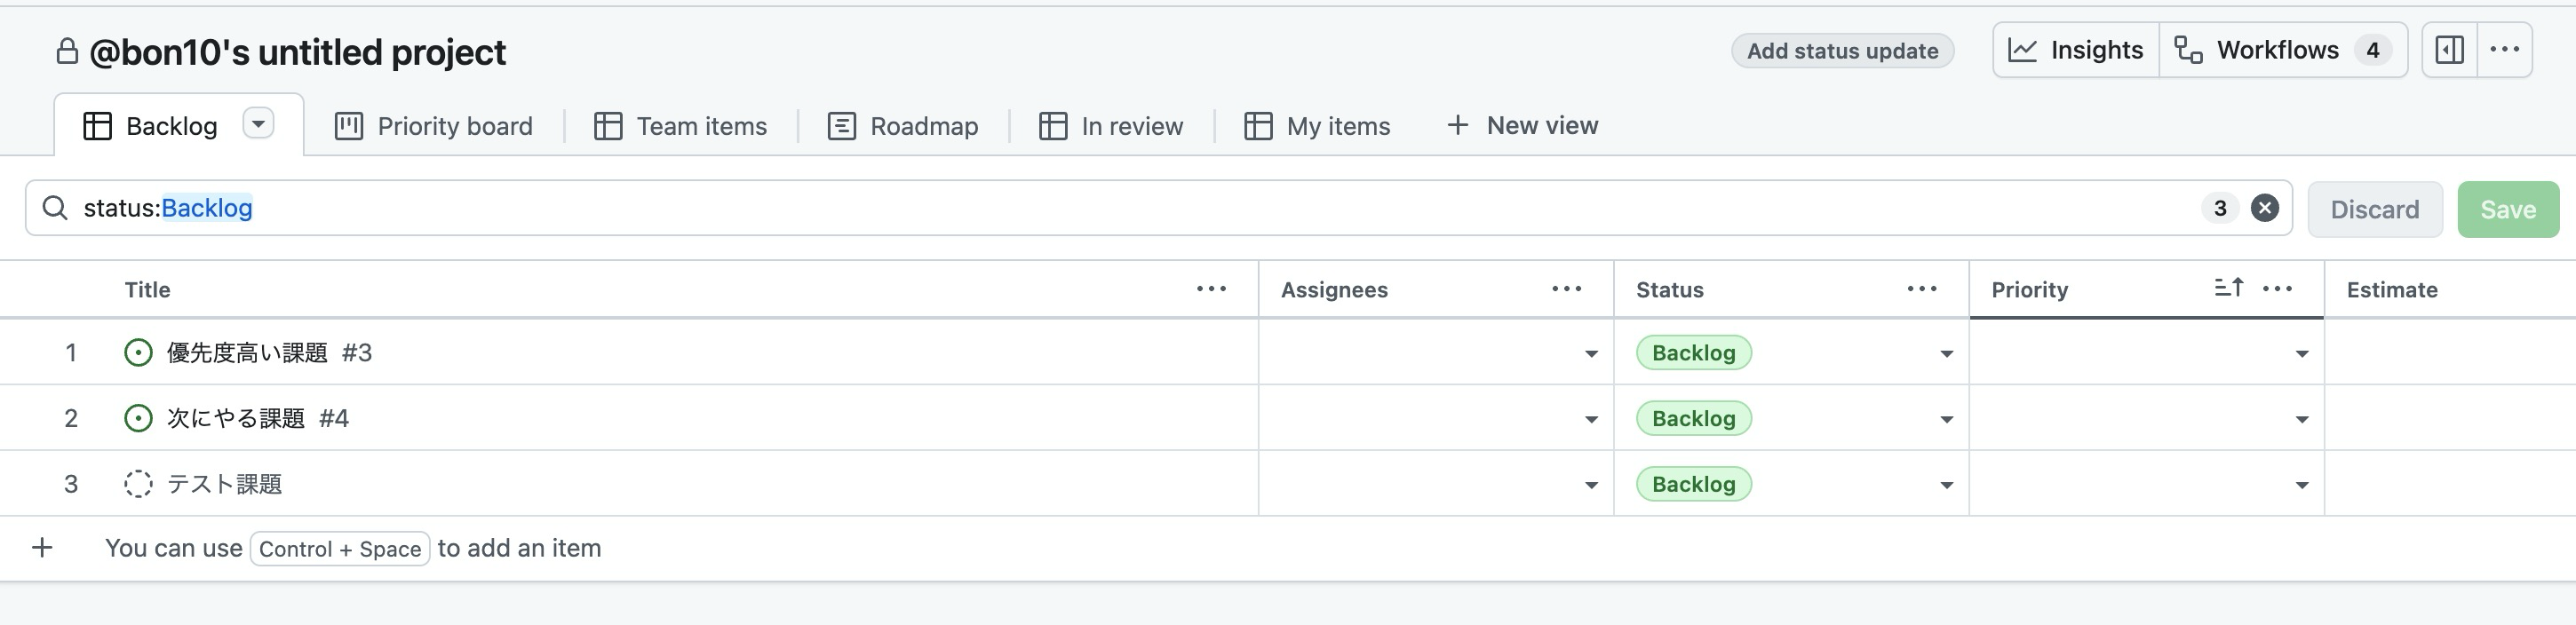This screenshot has height=625, width=2576.
Task: Click into the status:Backlog filter field
Action: click(x=1200, y=208)
